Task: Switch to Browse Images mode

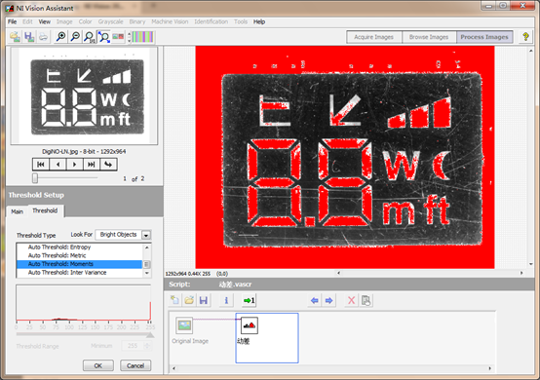Action: pyautogui.click(x=429, y=37)
